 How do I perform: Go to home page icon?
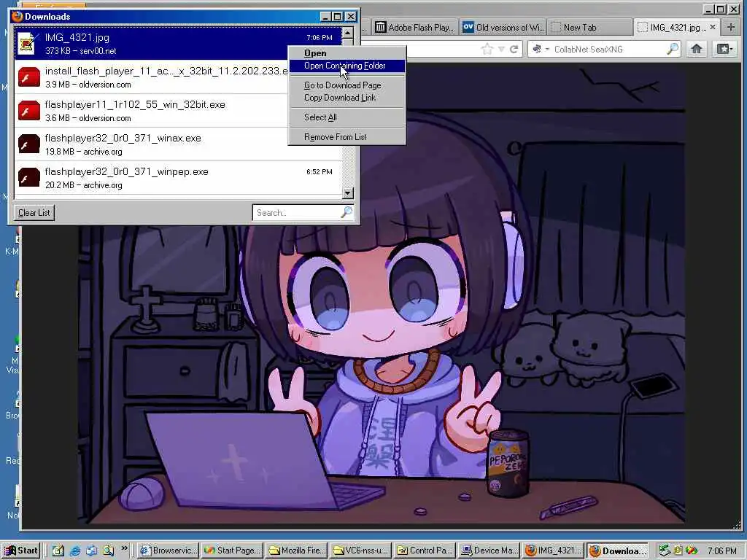point(697,49)
